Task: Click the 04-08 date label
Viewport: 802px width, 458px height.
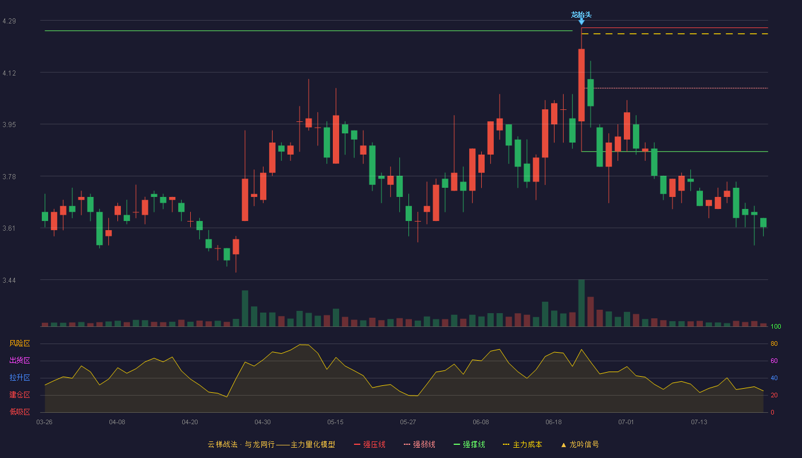Action: click(117, 422)
